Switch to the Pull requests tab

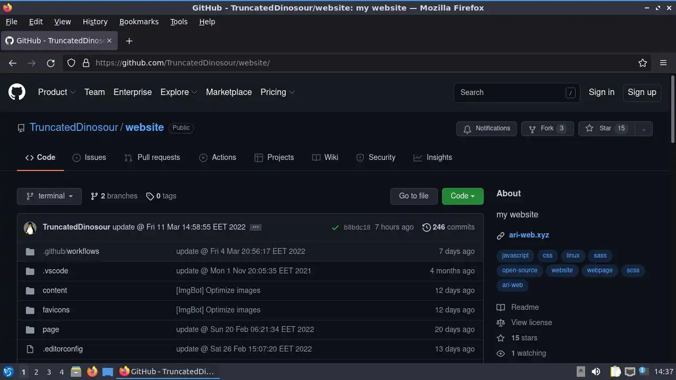pos(152,157)
